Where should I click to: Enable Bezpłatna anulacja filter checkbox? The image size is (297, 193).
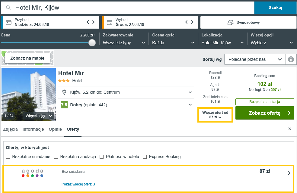[x=56, y=157]
